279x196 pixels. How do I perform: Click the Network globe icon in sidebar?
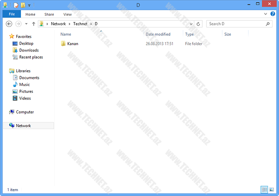point(12,125)
